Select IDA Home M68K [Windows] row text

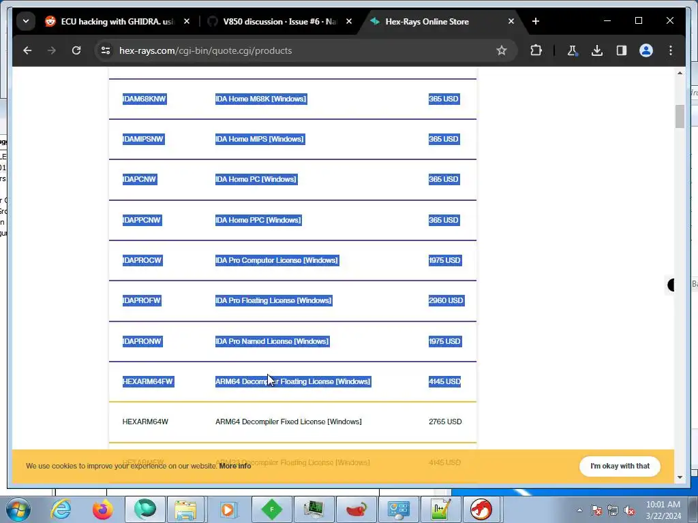point(261,99)
